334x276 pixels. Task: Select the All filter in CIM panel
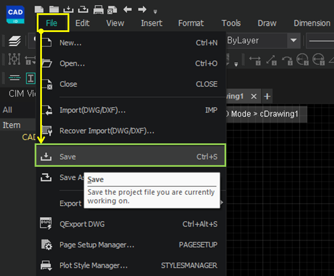7,110
